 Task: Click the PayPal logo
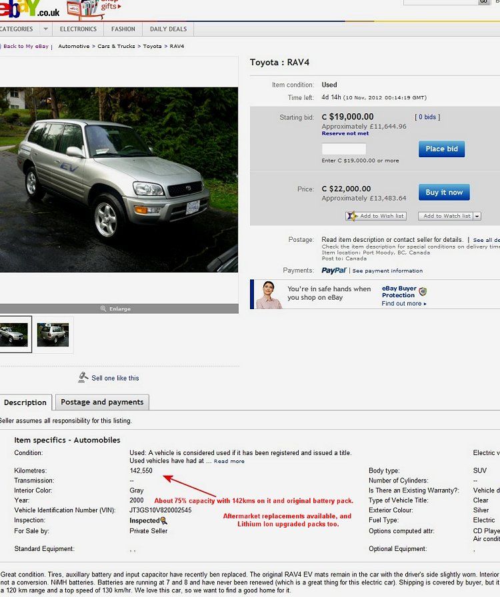[x=333, y=271]
